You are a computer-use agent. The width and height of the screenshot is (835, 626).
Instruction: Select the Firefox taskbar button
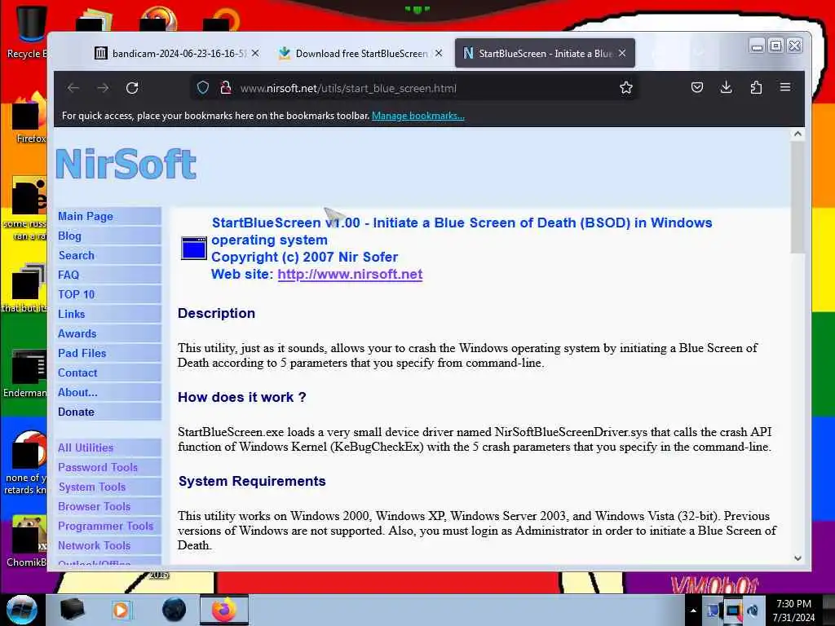pyautogui.click(x=224, y=610)
